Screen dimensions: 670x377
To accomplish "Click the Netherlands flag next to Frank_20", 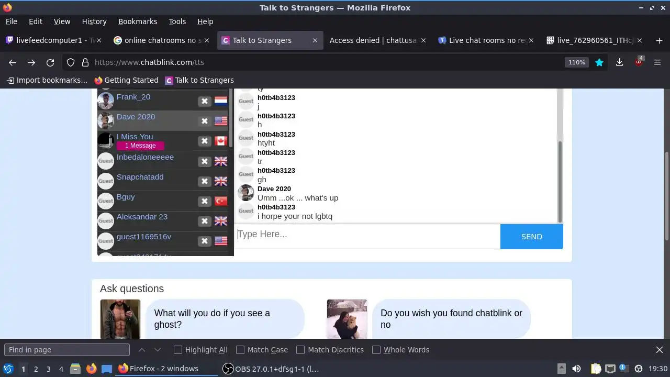I will [221, 101].
